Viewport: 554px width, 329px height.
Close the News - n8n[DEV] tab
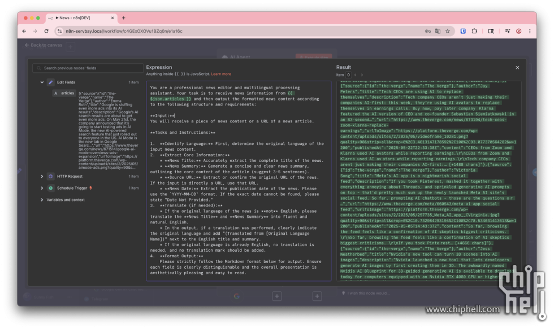coord(112,17)
